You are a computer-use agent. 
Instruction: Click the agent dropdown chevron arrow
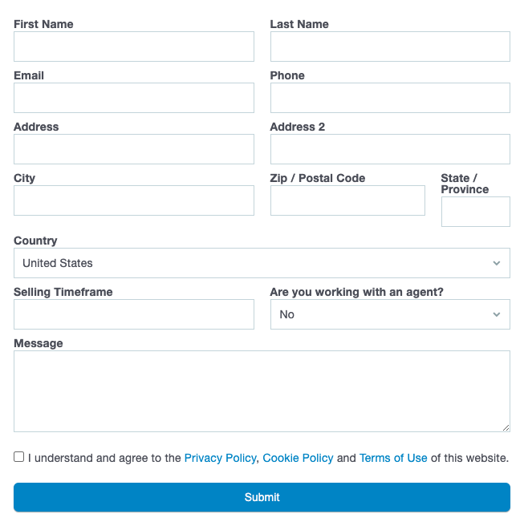497,314
